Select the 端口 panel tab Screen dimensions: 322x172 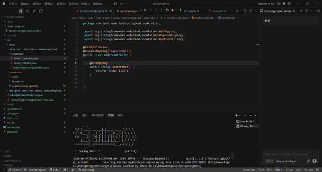click(120, 115)
